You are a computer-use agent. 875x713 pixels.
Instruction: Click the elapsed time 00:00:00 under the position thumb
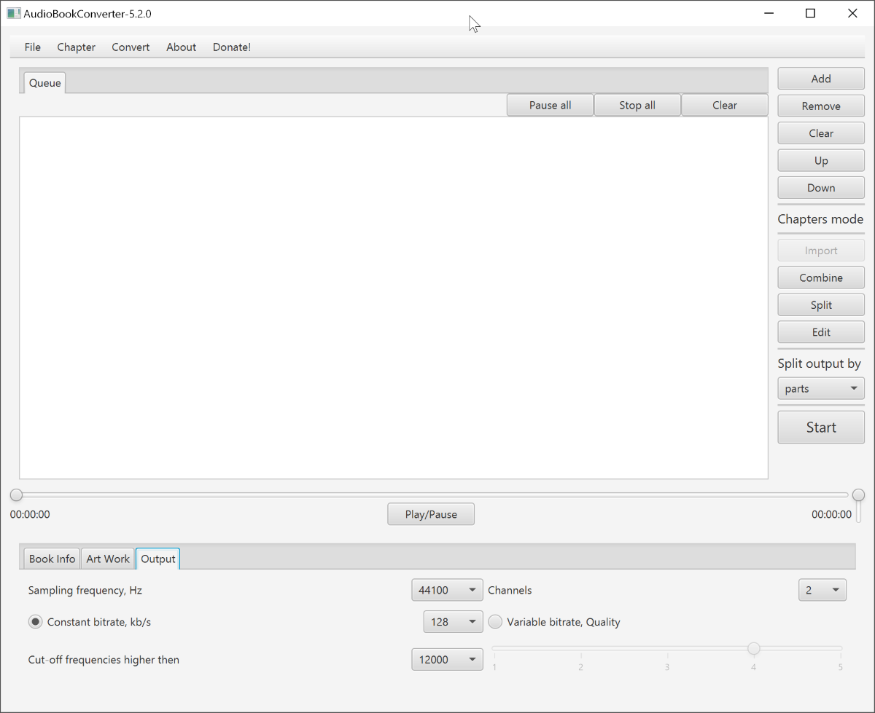[30, 514]
